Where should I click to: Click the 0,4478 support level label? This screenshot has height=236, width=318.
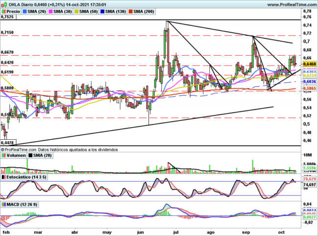7,143
